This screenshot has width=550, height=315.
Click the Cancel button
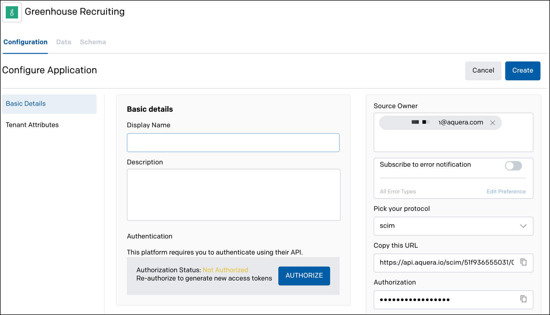483,71
